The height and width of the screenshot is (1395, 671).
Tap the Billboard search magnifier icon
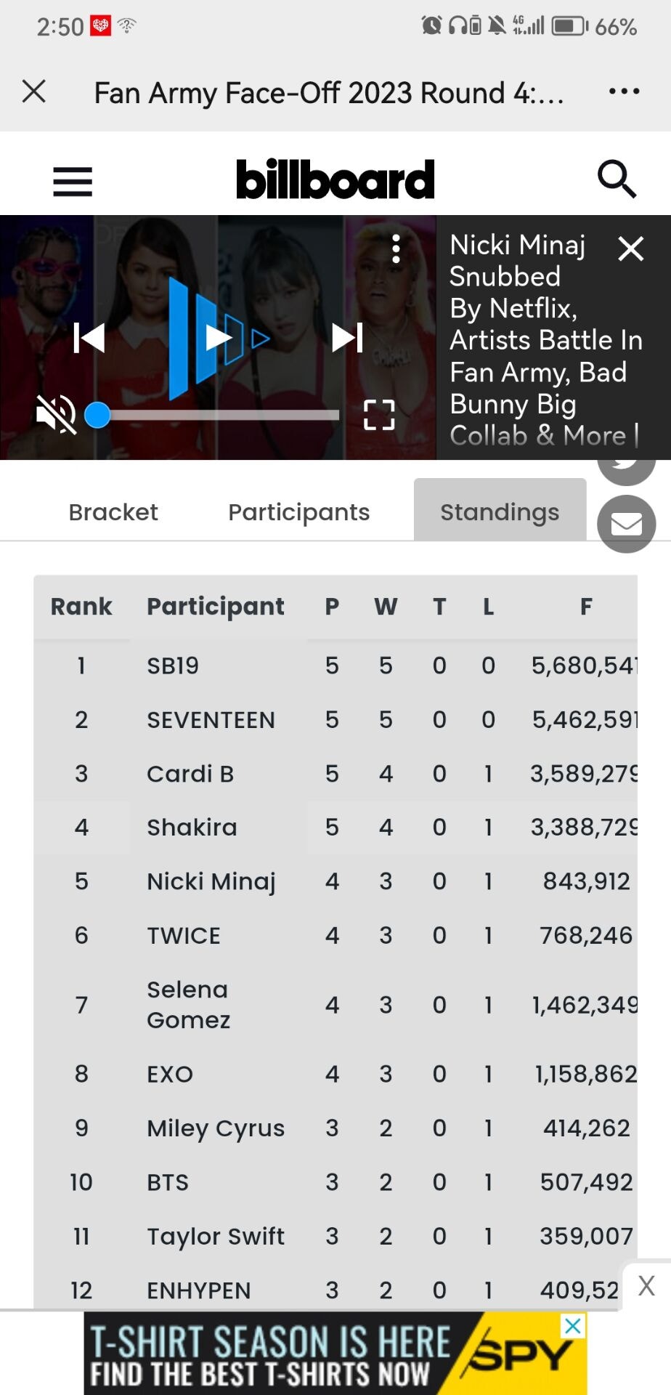pos(617,179)
